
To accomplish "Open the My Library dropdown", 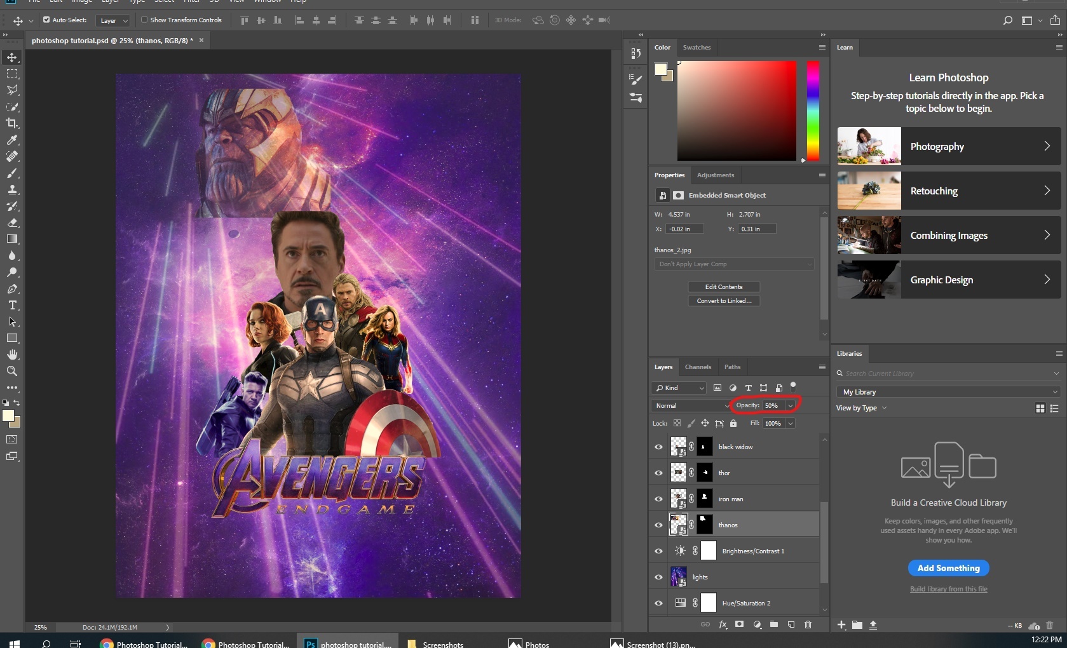I will click(949, 392).
